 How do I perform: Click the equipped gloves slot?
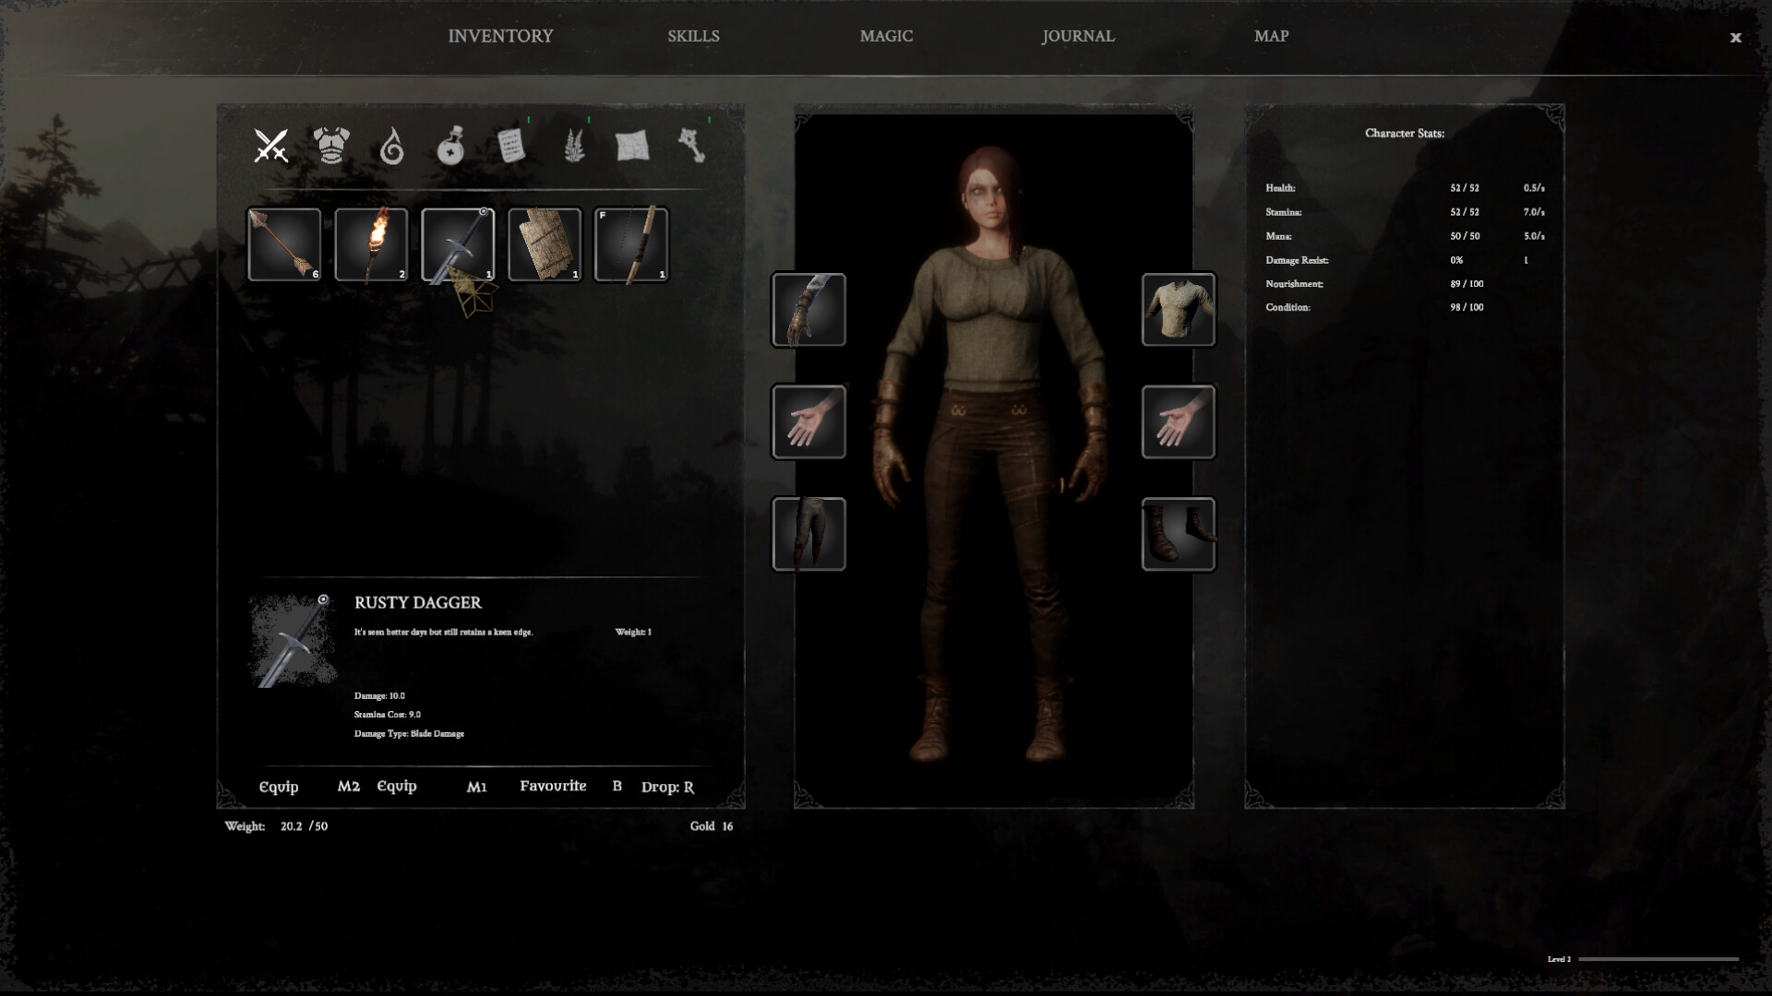pos(808,310)
